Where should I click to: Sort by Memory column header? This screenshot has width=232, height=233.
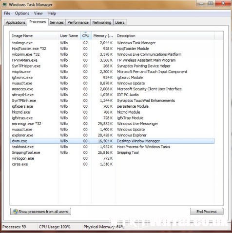[103, 35]
